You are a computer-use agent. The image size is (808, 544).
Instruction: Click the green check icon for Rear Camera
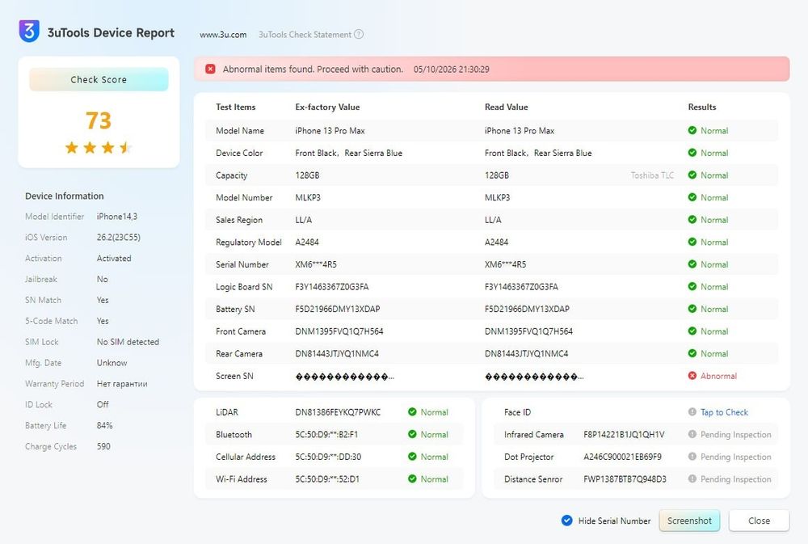[x=692, y=353]
